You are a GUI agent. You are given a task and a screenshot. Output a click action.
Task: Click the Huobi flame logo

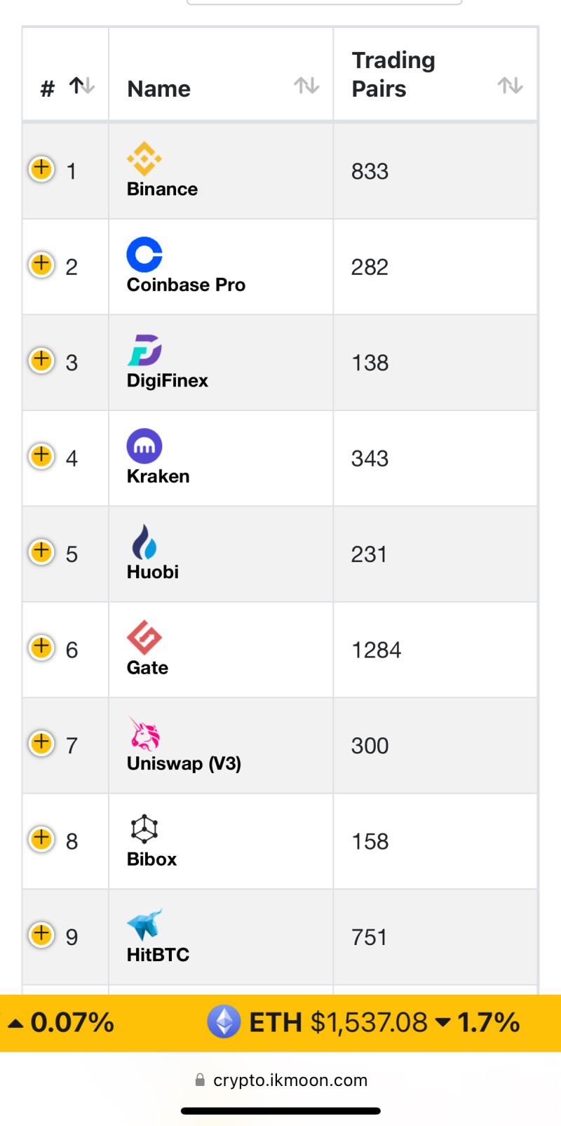coord(144,542)
